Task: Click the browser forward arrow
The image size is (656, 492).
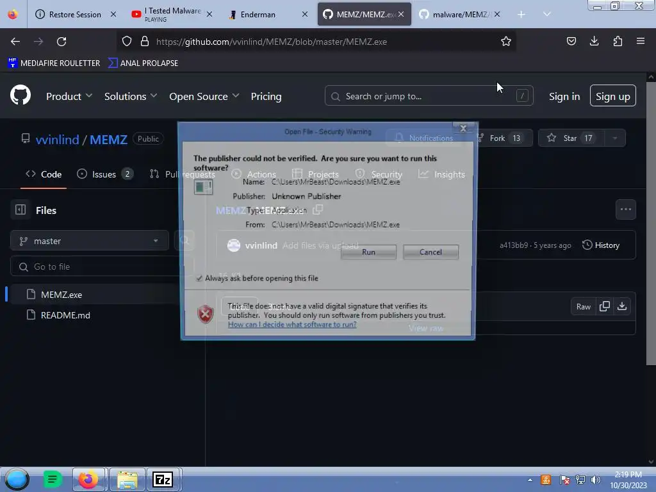Action: coord(38,42)
